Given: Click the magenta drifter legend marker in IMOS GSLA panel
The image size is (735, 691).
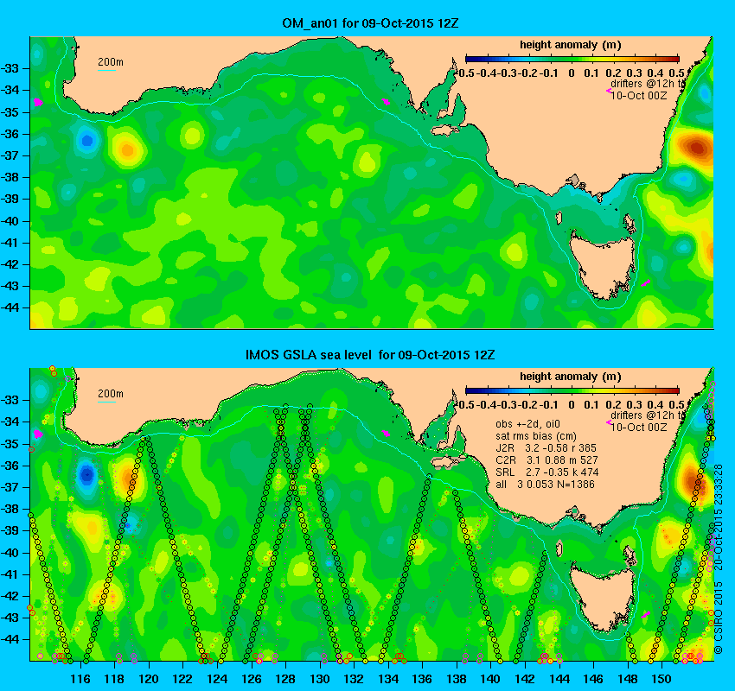Looking at the screenshot, I should [609, 422].
